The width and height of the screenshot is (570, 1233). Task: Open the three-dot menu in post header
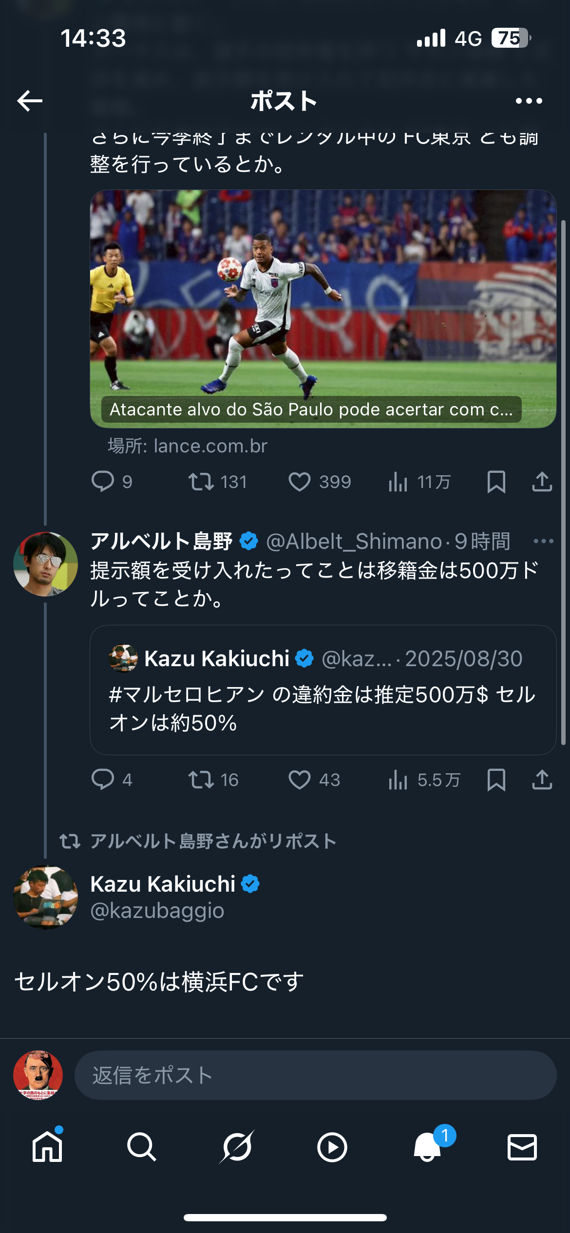pyautogui.click(x=529, y=101)
